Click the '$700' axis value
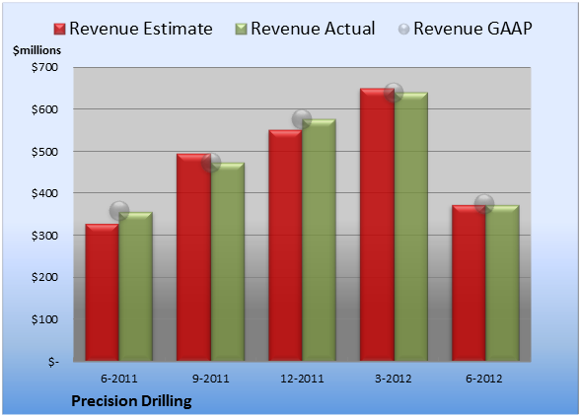The image size is (580, 416). pos(44,67)
